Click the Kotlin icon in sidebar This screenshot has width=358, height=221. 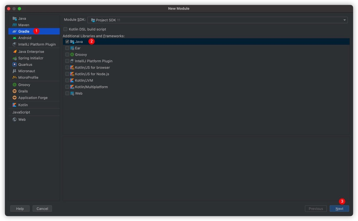click(x=15, y=105)
